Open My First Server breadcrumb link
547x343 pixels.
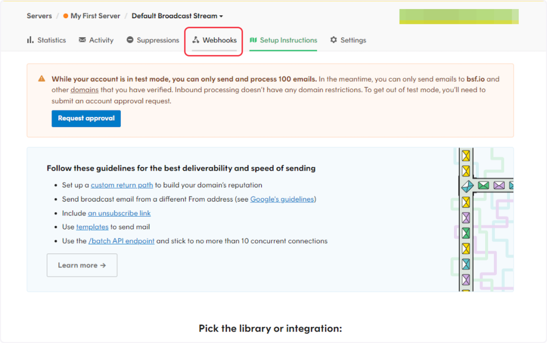click(x=96, y=16)
